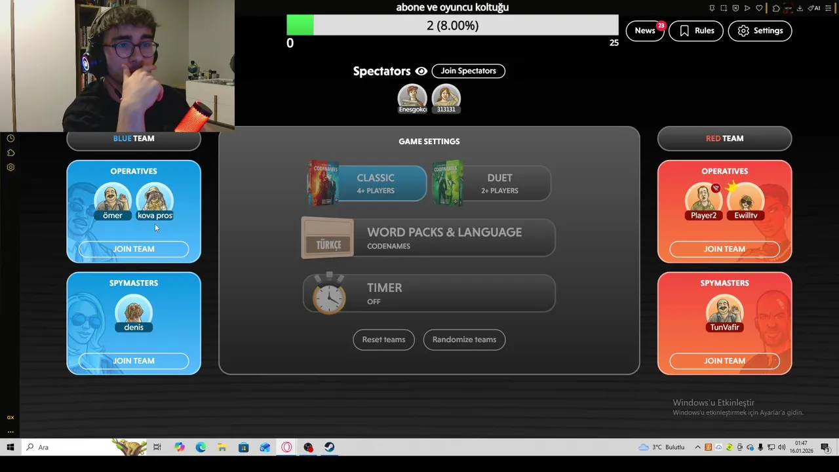Open the browser downloads icon
The height and width of the screenshot is (472, 839).
click(x=800, y=8)
